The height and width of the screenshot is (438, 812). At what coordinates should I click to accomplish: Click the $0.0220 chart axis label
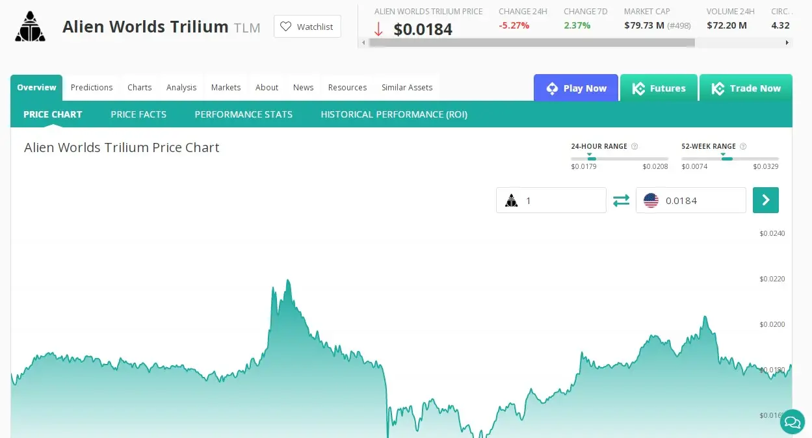pyautogui.click(x=772, y=279)
